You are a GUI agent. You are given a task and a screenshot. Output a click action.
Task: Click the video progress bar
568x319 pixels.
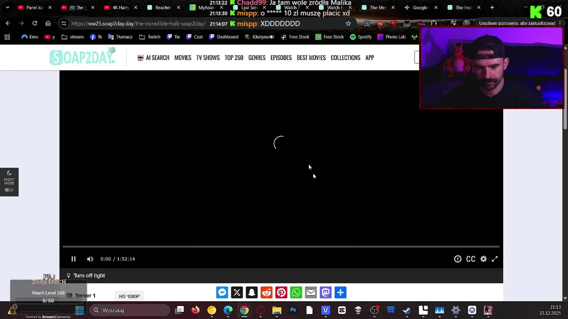tap(281, 246)
